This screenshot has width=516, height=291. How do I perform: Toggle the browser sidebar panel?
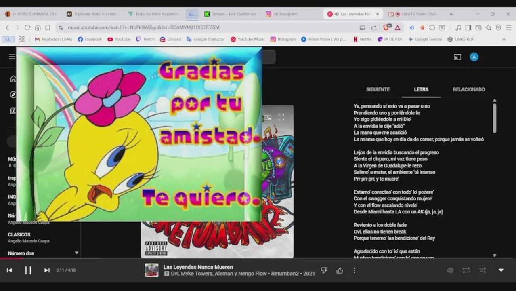click(x=468, y=27)
